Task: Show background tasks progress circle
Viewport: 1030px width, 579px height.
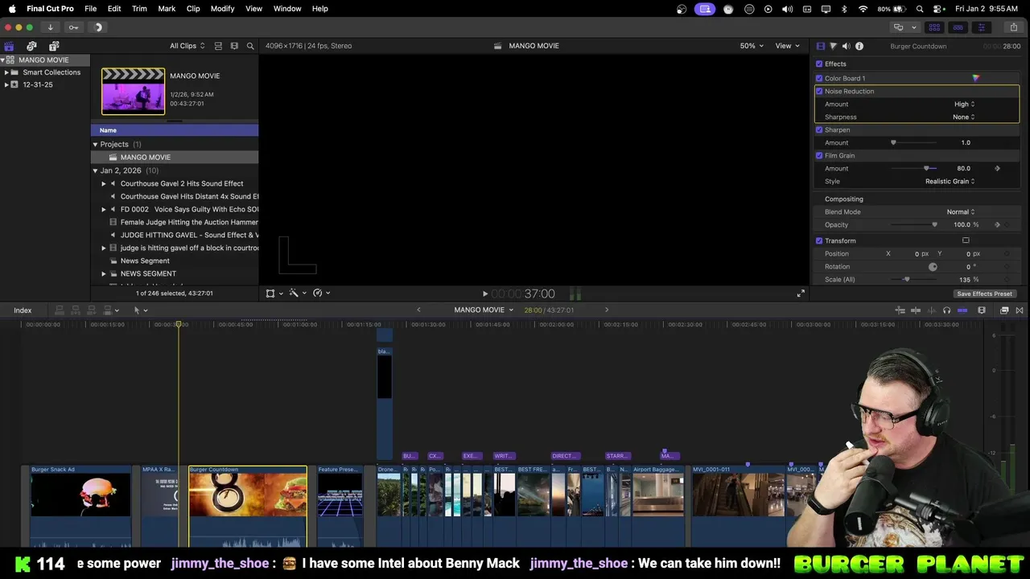Action: point(97,27)
